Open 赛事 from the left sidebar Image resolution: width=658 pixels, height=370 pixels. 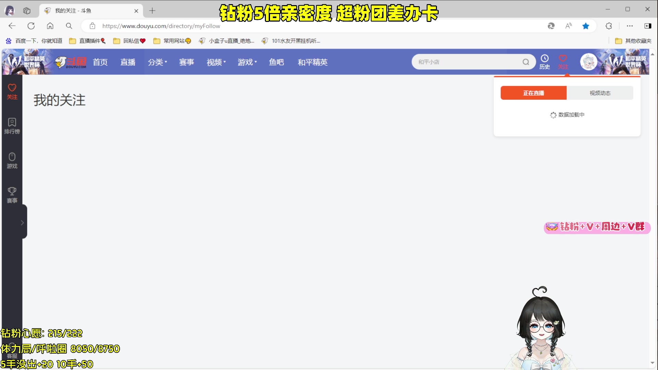(12, 194)
